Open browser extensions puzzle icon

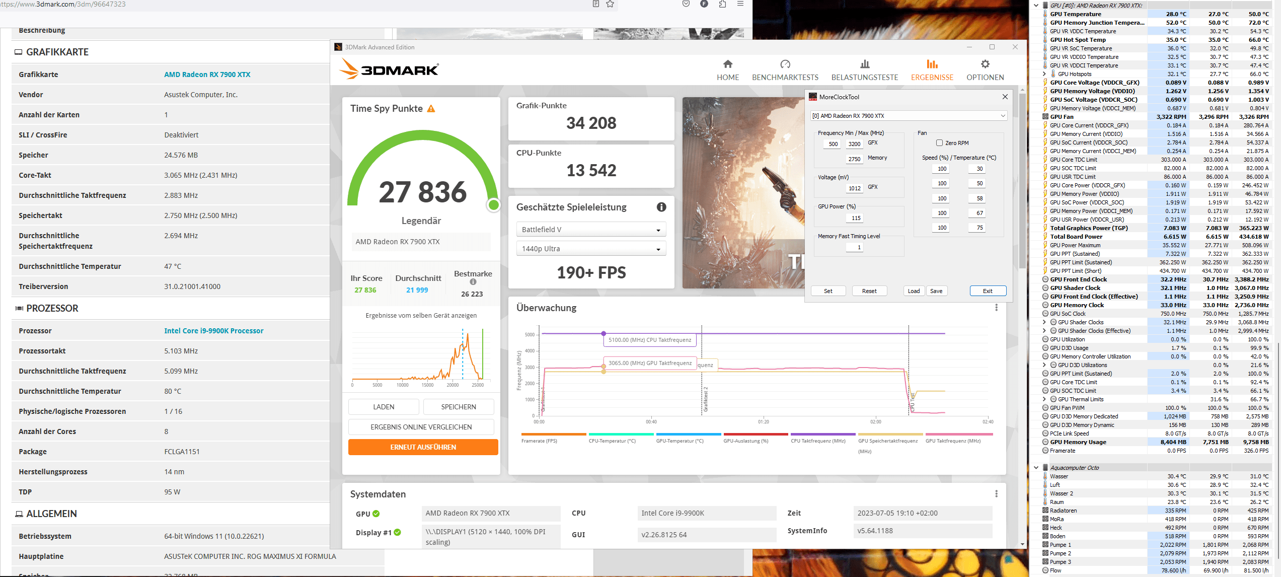722,4
